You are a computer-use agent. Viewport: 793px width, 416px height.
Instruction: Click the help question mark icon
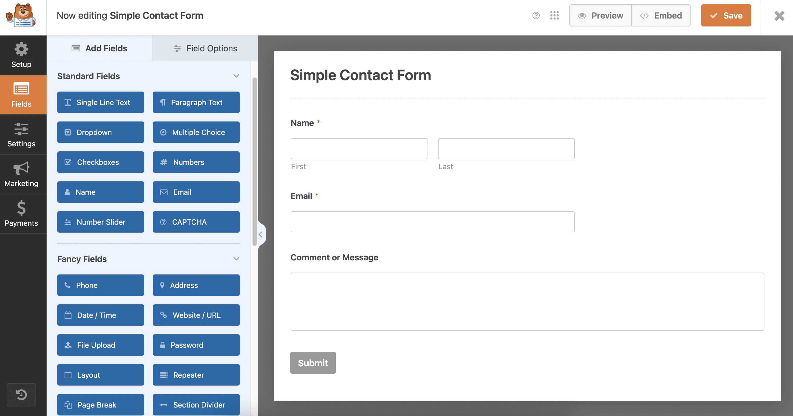pyautogui.click(x=536, y=15)
